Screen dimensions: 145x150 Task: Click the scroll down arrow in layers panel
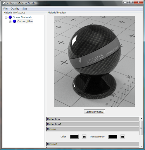click(141, 146)
